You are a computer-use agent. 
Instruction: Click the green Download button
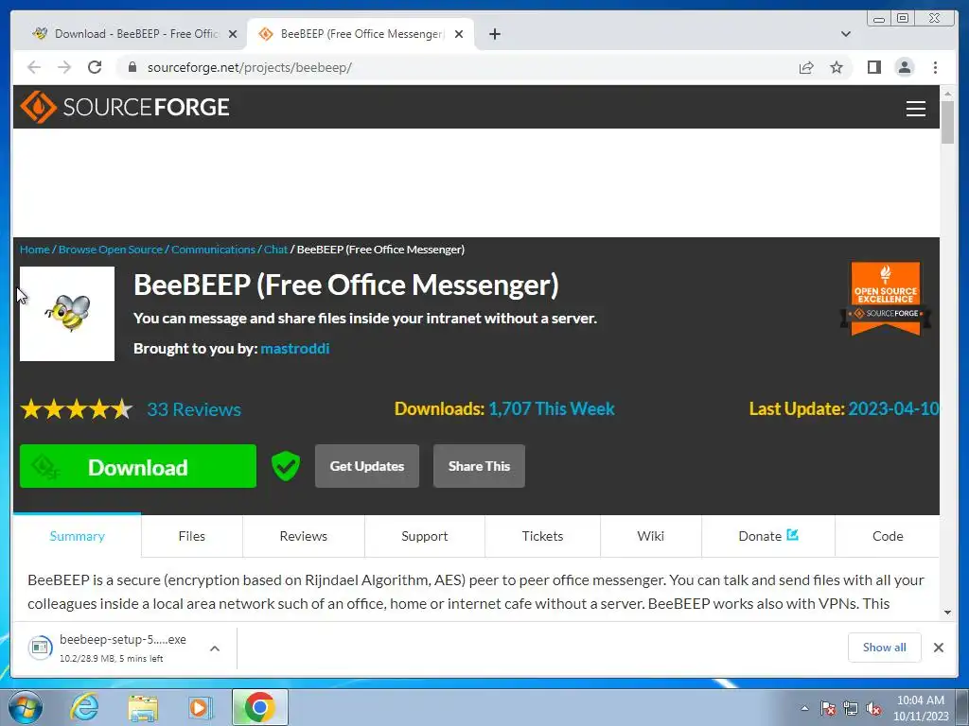click(138, 466)
